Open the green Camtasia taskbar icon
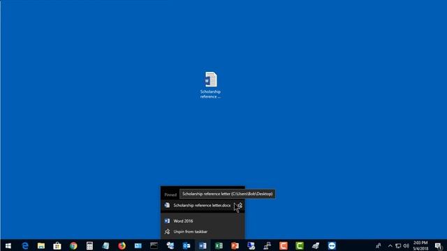447x251 pixels. 300,245
